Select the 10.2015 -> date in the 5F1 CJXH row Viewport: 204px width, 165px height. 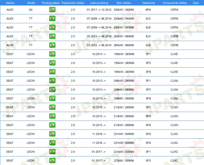click(99, 107)
